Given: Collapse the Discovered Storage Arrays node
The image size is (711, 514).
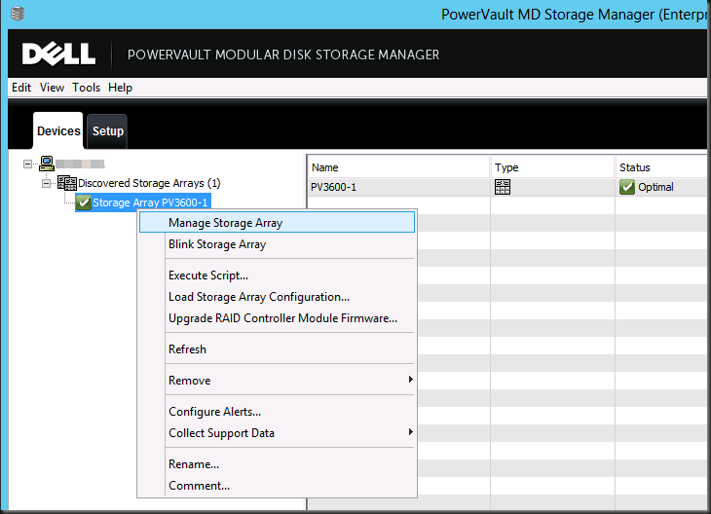Looking at the screenshot, I should (x=46, y=183).
